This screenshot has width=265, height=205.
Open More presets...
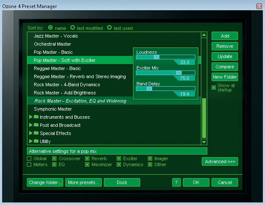pyautogui.click(x=83, y=182)
